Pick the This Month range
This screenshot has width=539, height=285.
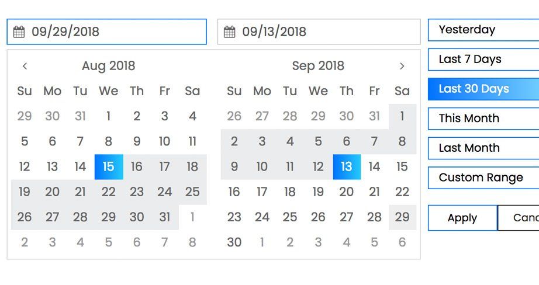(483, 119)
